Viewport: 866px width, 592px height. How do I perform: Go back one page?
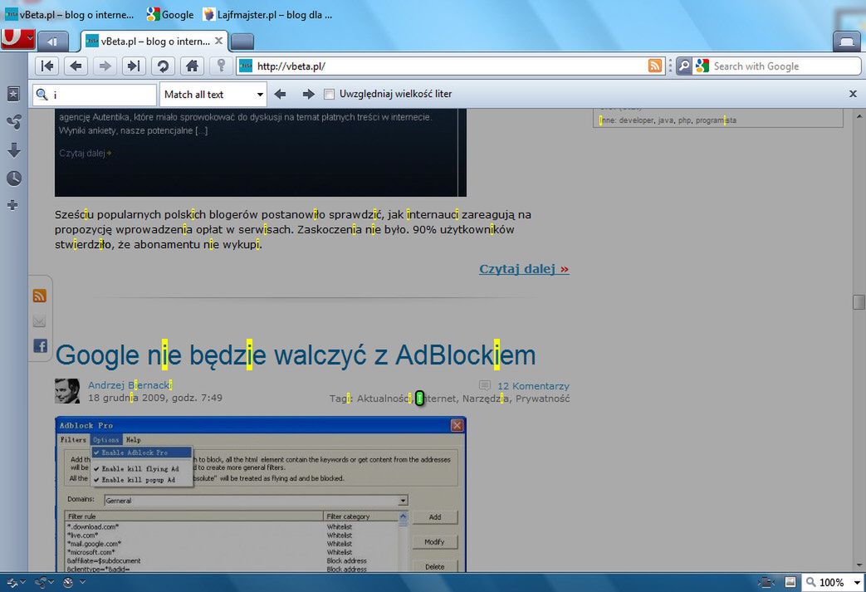pos(76,66)
